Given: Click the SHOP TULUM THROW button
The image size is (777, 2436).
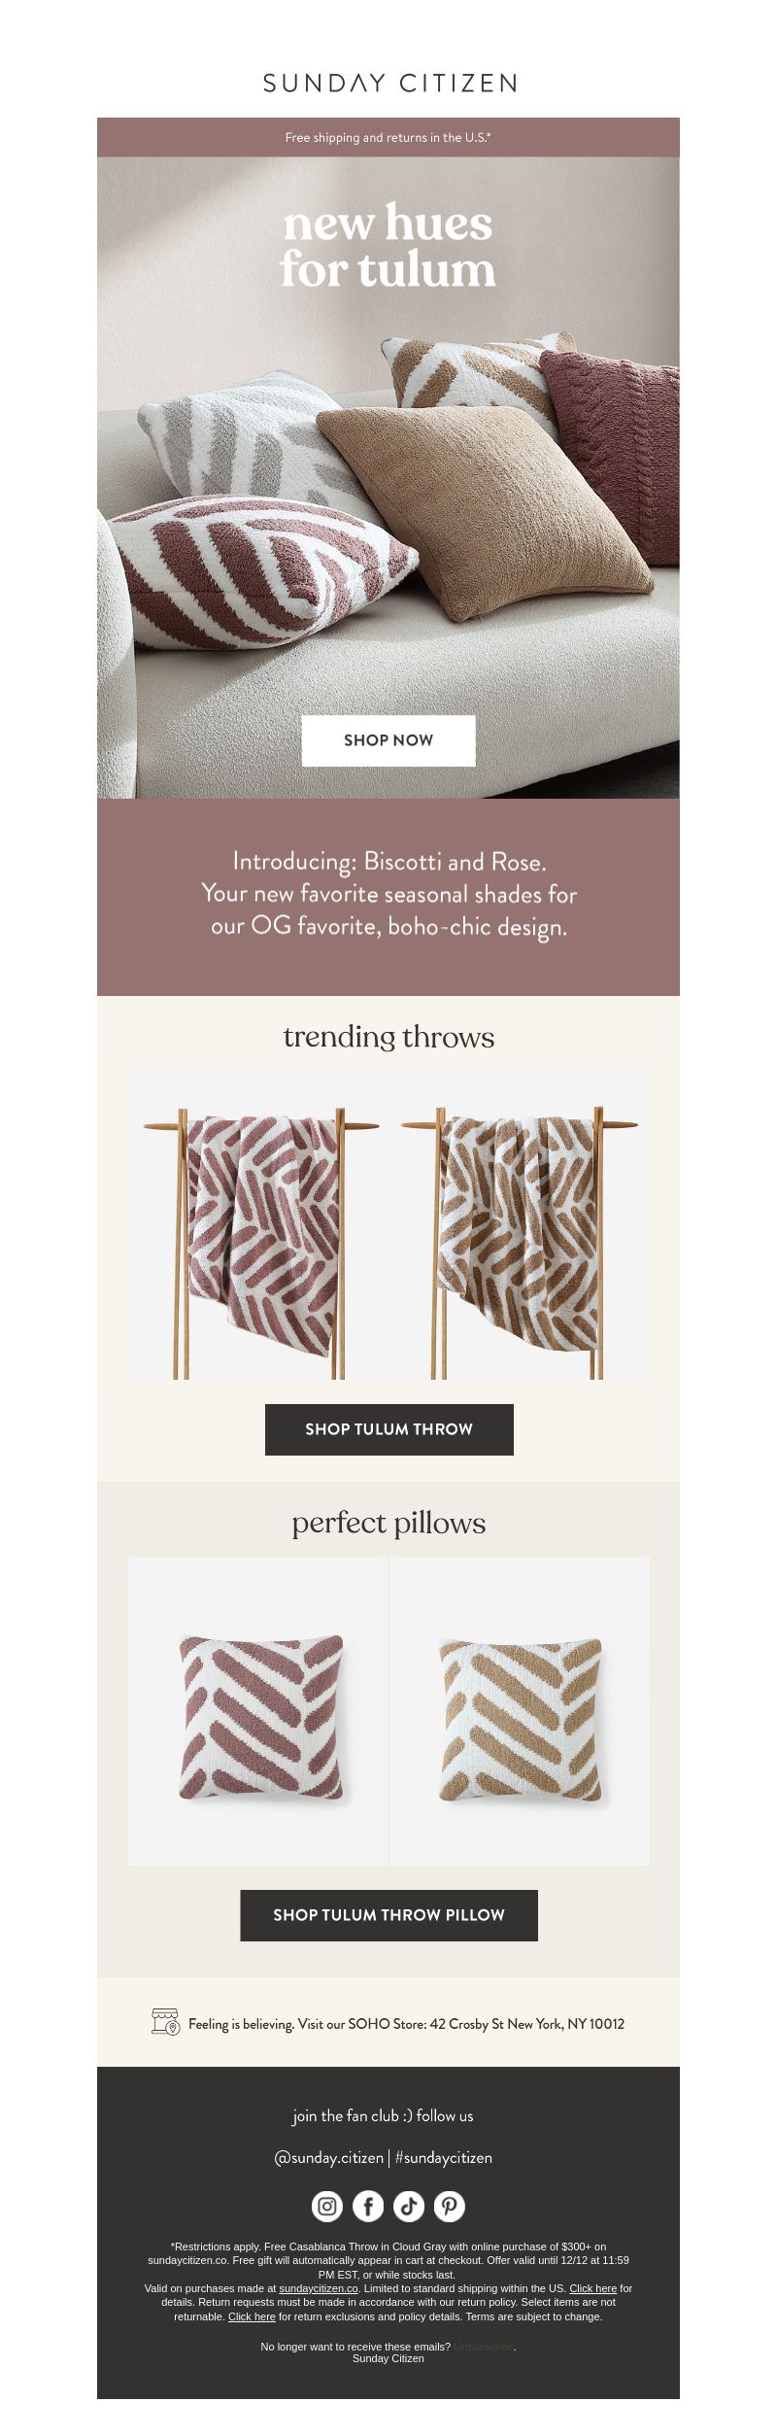Looking at the screenshot, I should tap(388, 1429).
